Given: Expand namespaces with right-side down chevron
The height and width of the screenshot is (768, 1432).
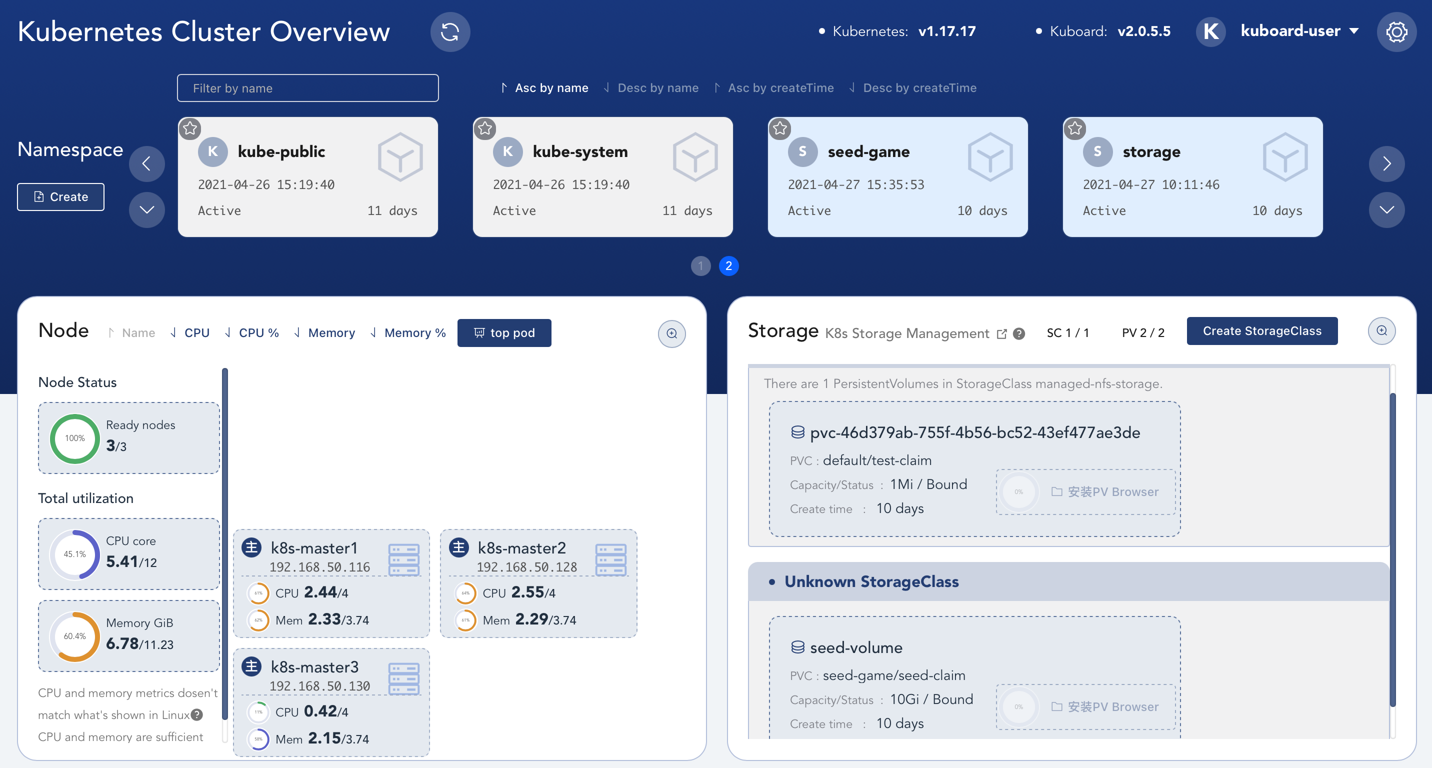Looking at the screenshot, I should pos(1386,209).
